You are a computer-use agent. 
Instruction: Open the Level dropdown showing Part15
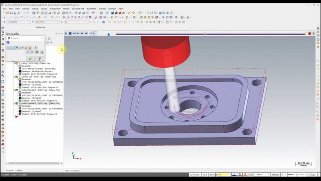[262, 175]
